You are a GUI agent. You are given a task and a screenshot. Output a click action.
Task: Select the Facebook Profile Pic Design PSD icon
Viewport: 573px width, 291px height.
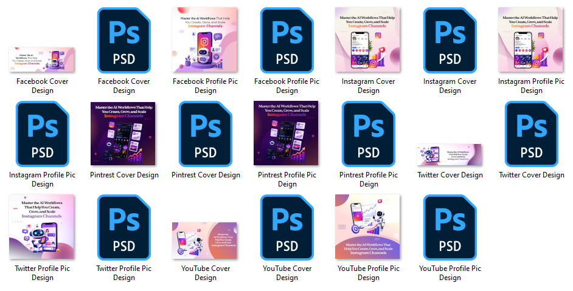tap(287, 41)
